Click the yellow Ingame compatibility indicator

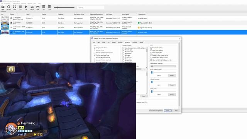[139, 27]
